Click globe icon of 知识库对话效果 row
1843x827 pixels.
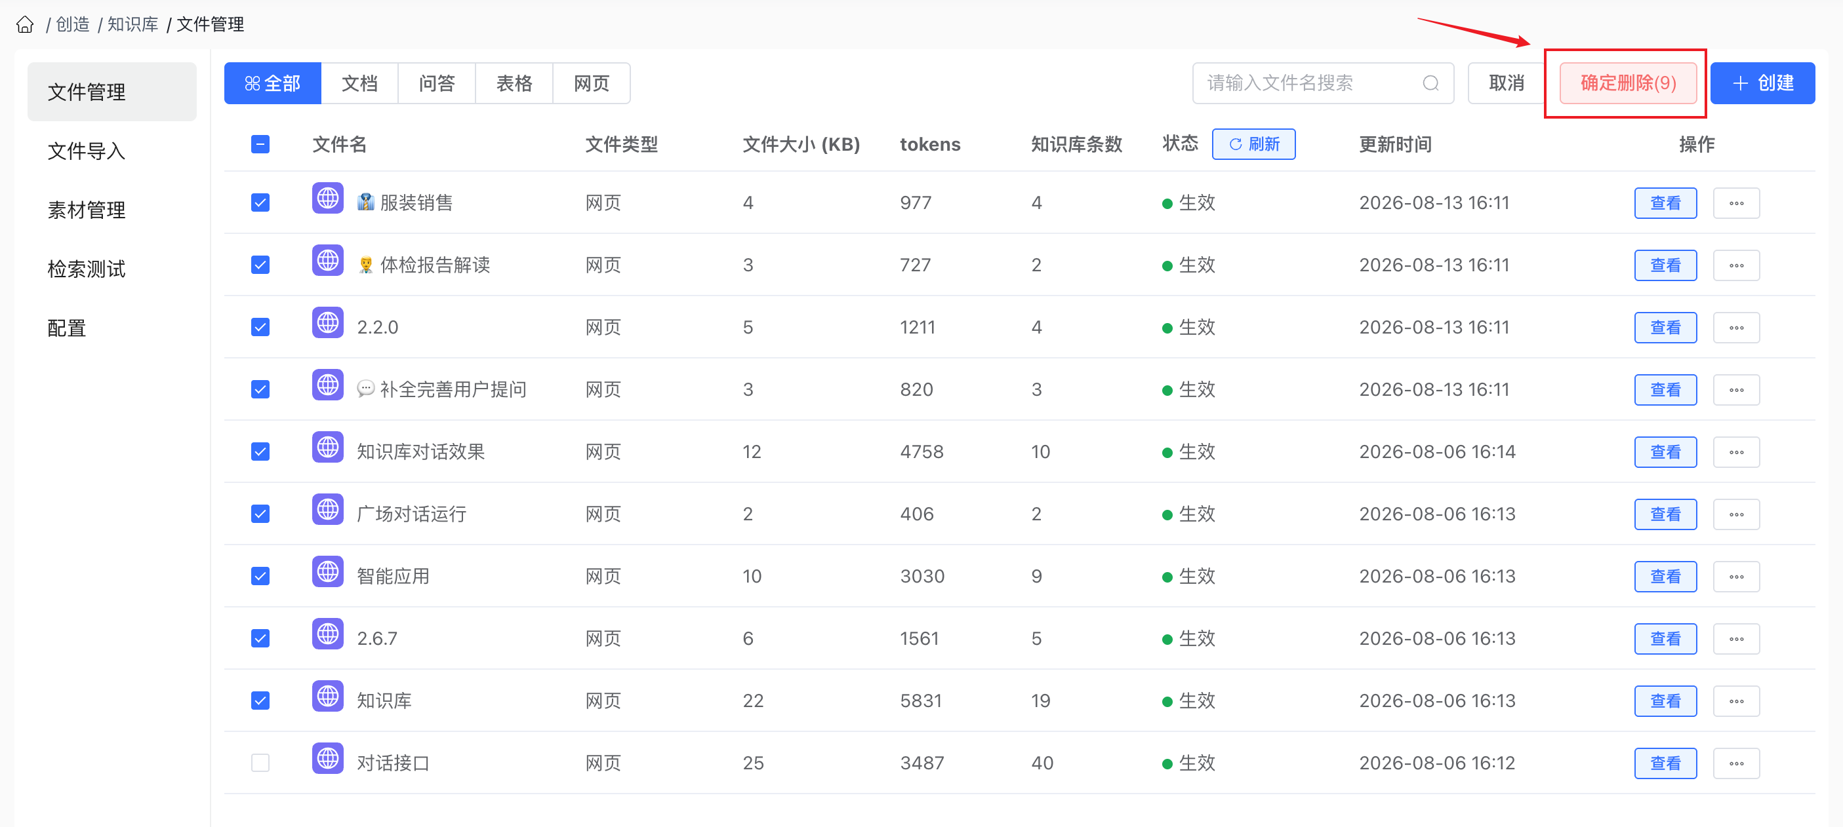328,447
